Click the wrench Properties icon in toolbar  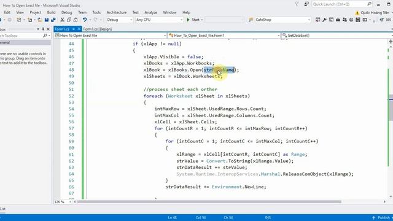click(x=324, y=20)
